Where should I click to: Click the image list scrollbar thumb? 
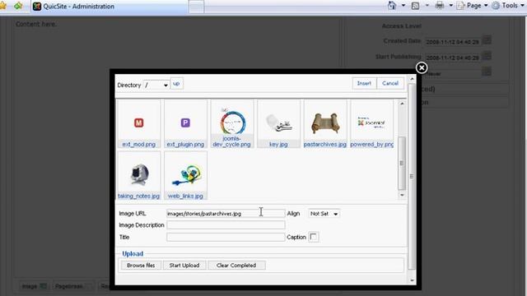(x=402, y=163)
